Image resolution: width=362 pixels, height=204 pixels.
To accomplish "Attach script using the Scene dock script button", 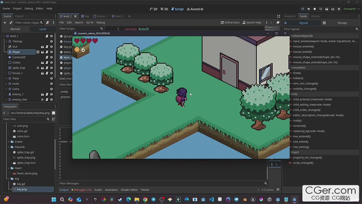I will (x=48, y=23).
